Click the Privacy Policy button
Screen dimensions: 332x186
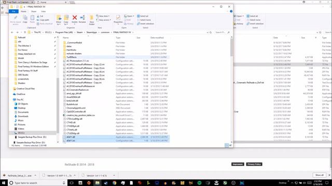point(254,164)
